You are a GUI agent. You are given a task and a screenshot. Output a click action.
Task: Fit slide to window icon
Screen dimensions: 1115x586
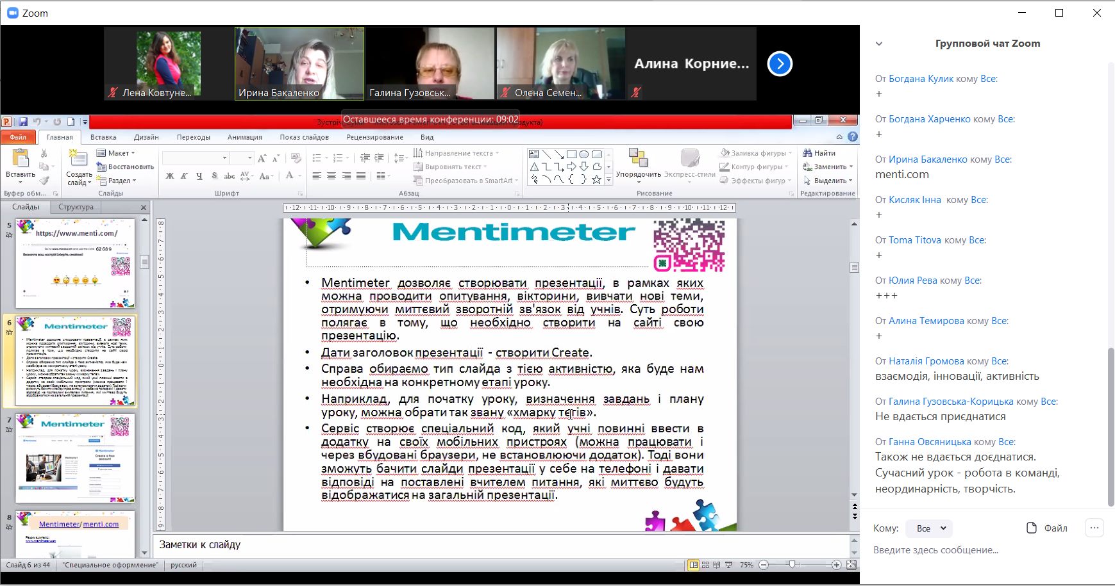[x=851, y=565]
